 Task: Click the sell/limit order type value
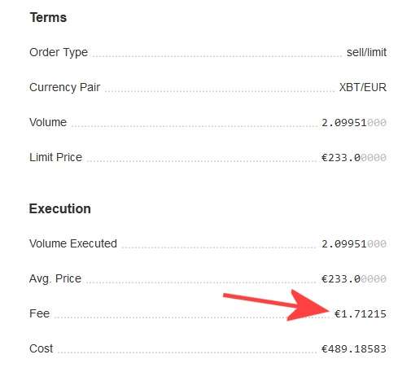[x=366, y=52]
